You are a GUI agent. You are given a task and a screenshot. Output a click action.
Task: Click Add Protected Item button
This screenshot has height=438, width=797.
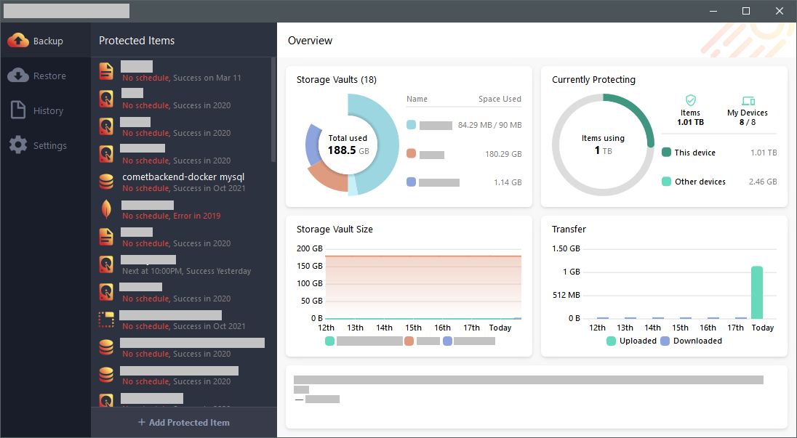click(184, 422)
